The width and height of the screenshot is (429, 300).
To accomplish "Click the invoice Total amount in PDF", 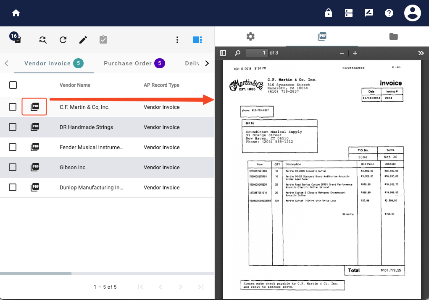I will [391, 270].
